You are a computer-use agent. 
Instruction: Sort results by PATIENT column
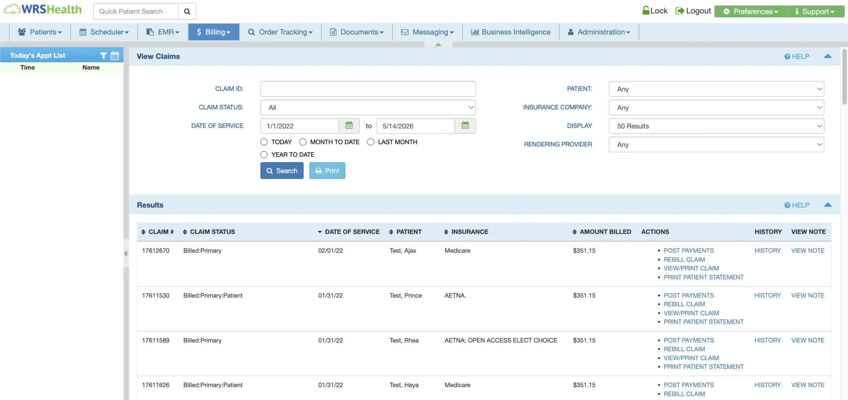(x=405, y=232)
